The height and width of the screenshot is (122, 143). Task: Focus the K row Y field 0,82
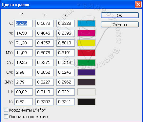coord(24,102)
